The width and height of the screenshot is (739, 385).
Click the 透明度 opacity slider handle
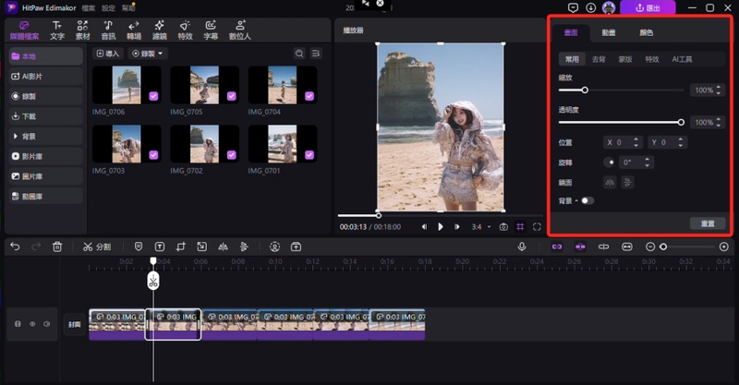[681, 123]
